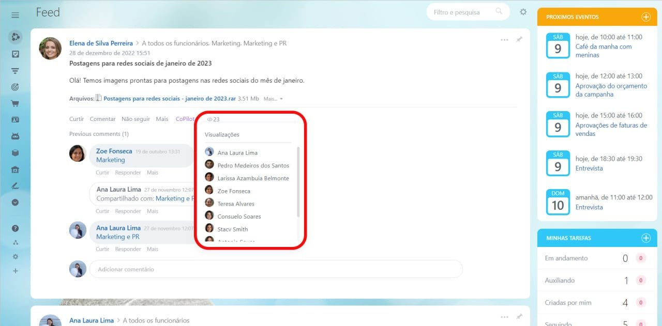Click Curtir to like the post
The image size is (662, 326).
76,119
